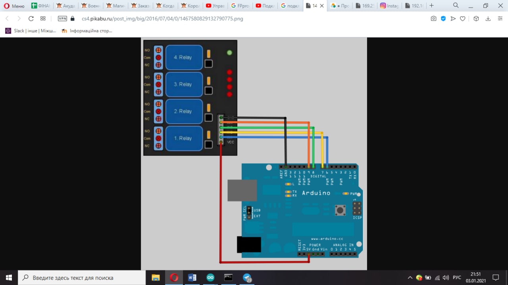Viewport: 508px width, 285px height.
Task: Expand the hidden system tray icons
Action: 410,277
